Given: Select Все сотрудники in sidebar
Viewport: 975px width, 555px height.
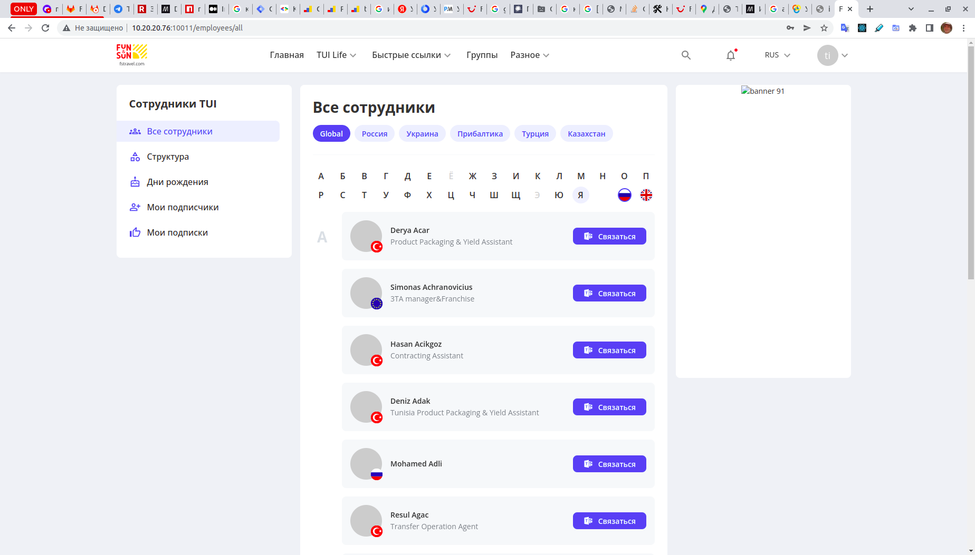Looking at the screenshot, I should 198,131.
